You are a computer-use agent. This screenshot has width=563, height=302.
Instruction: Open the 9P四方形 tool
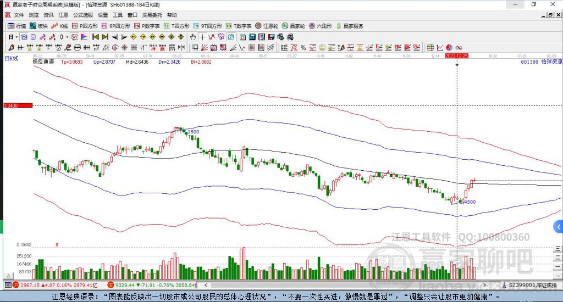pos(115,26)
